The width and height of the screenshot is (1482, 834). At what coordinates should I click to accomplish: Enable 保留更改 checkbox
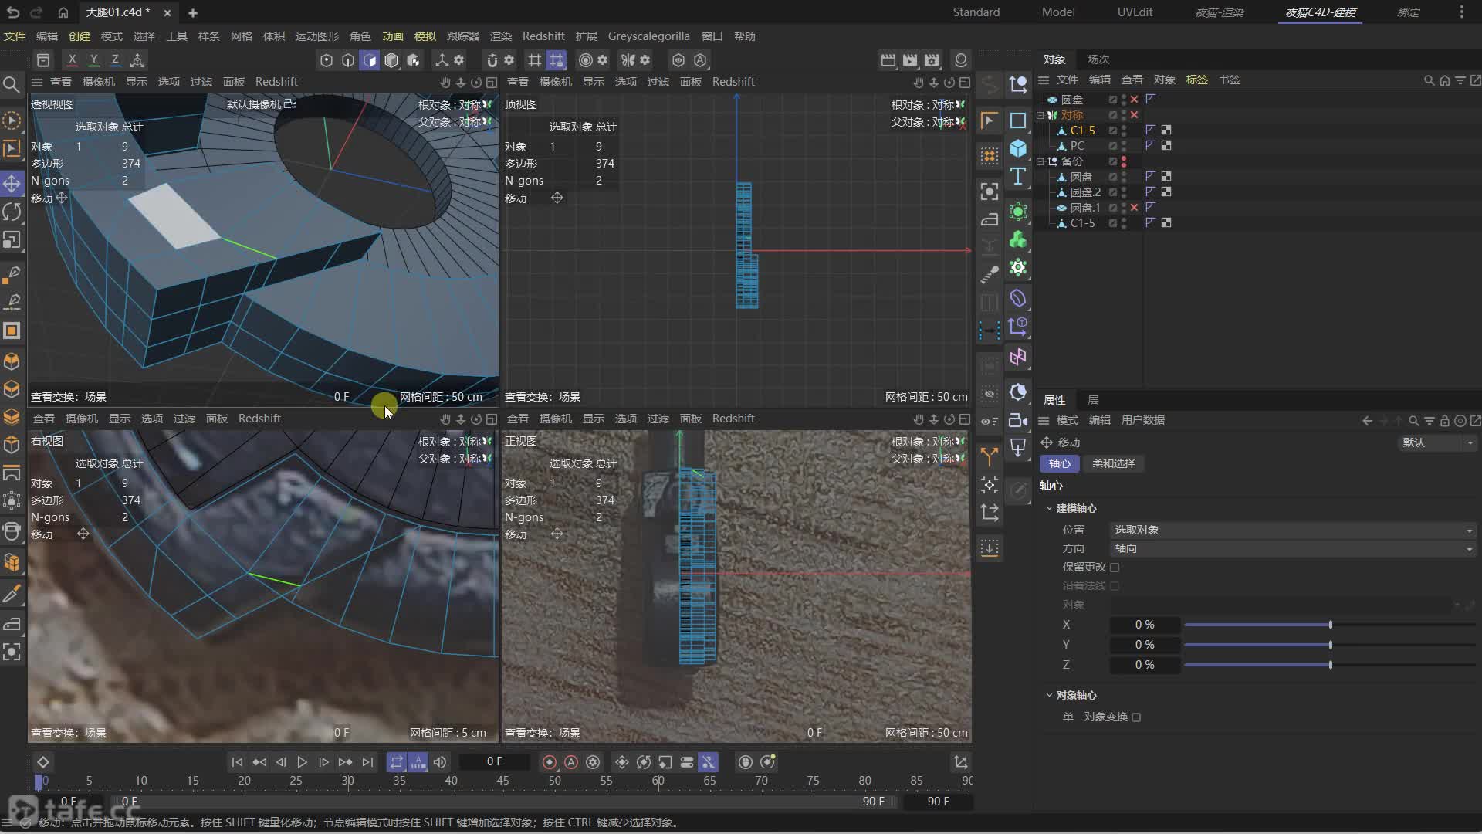click(x=1115, y=568)
